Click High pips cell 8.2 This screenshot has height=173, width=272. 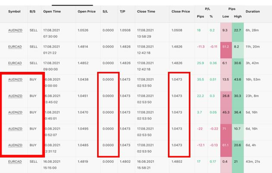click(238, 50)
